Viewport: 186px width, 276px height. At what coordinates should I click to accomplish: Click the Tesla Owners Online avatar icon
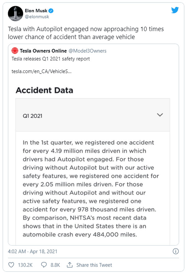pyautogui.click(x=14, y=51)
